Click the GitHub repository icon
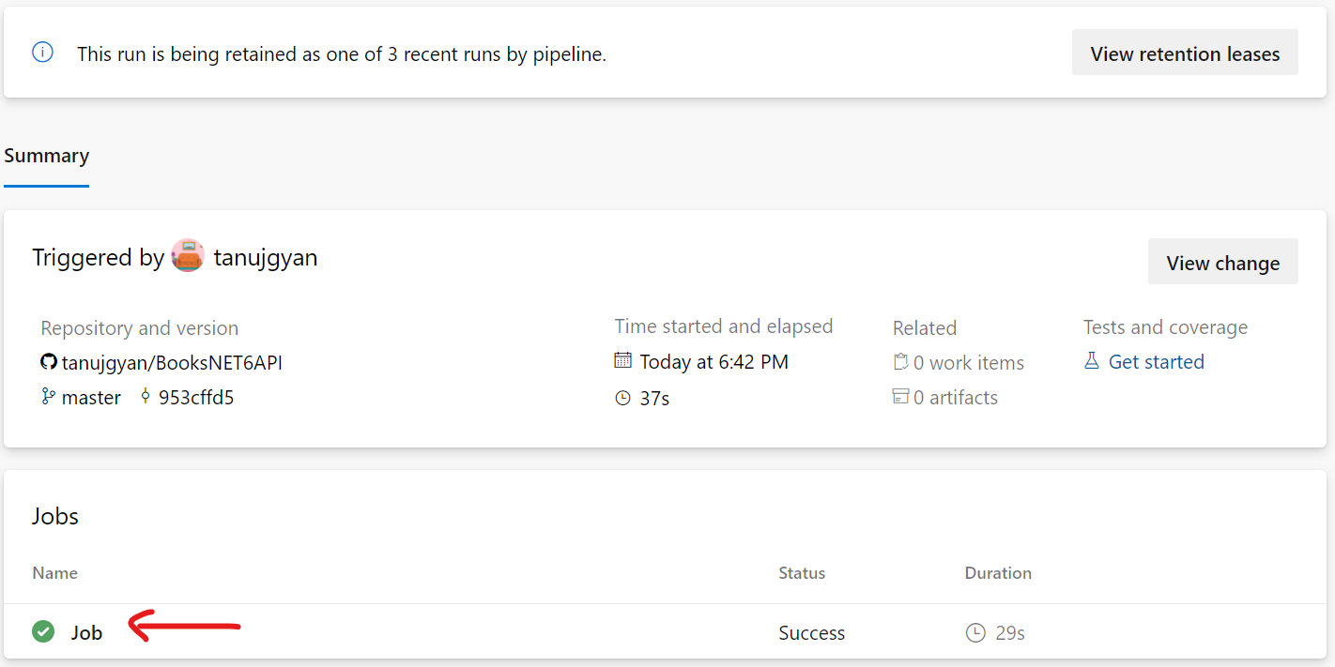 [x=48, y=361]
